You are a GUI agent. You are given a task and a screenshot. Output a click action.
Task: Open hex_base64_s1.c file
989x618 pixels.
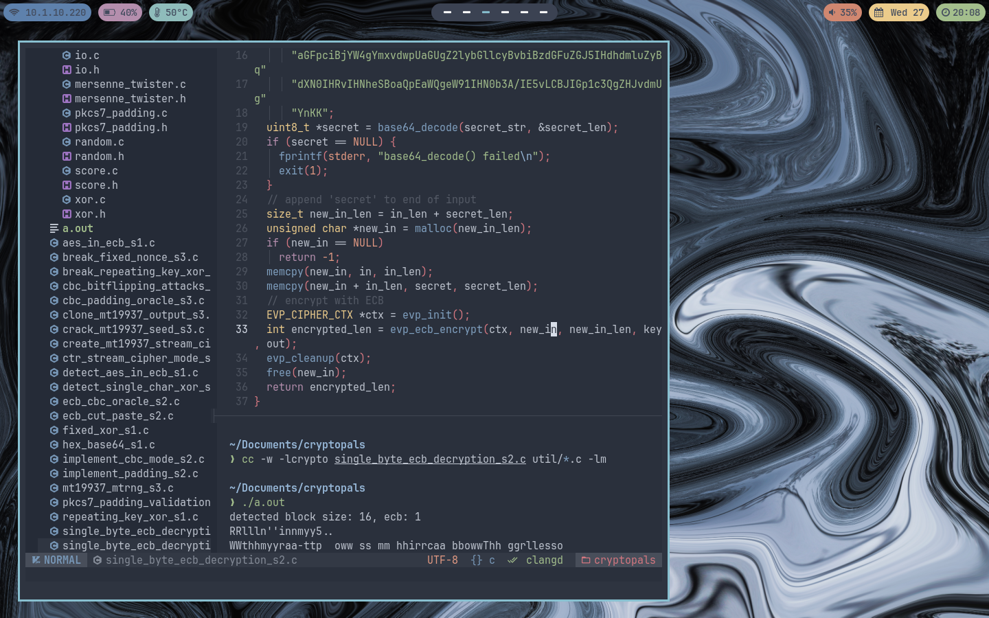(109, 444)
